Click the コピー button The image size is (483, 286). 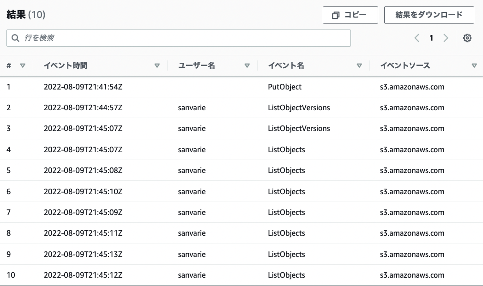350,15
